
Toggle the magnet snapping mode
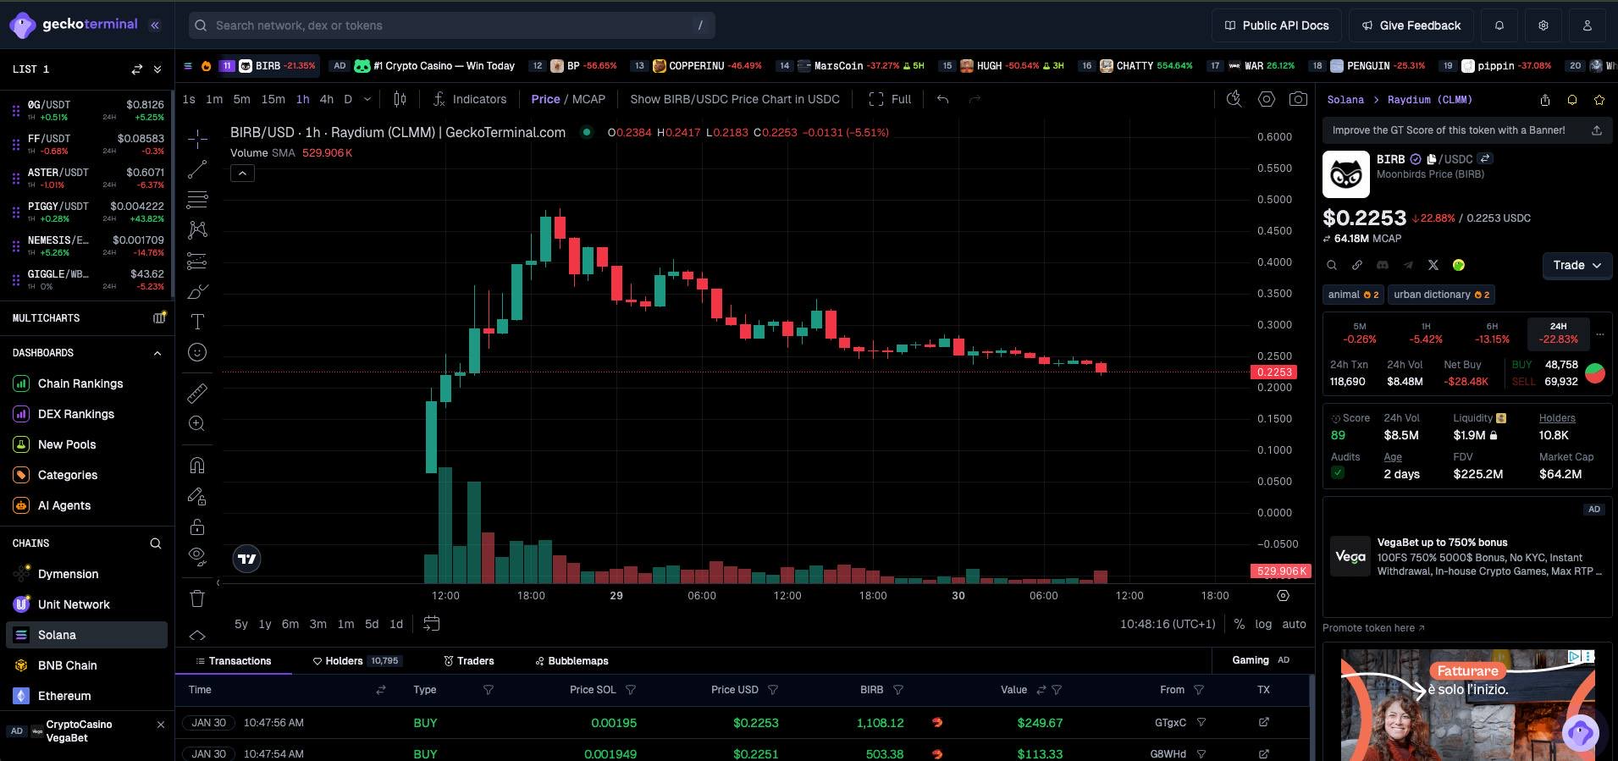pos(197,466)
